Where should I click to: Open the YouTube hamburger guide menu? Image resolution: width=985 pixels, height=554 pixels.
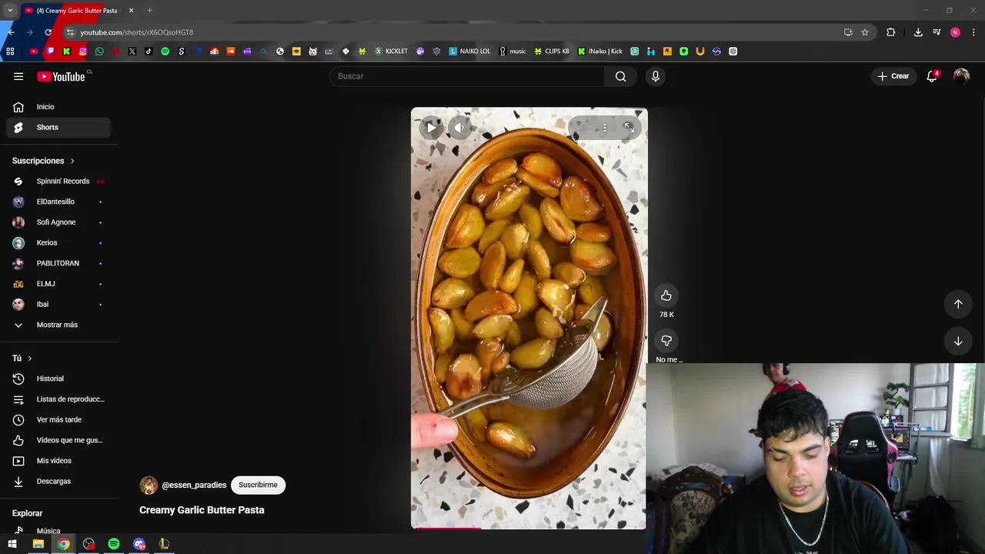(18, 76)
